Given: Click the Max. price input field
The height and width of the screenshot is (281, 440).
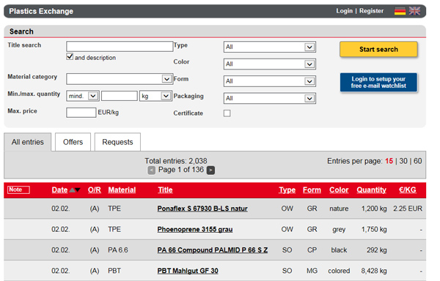Looking at the screenshot, I should click(x=81, y=113).
